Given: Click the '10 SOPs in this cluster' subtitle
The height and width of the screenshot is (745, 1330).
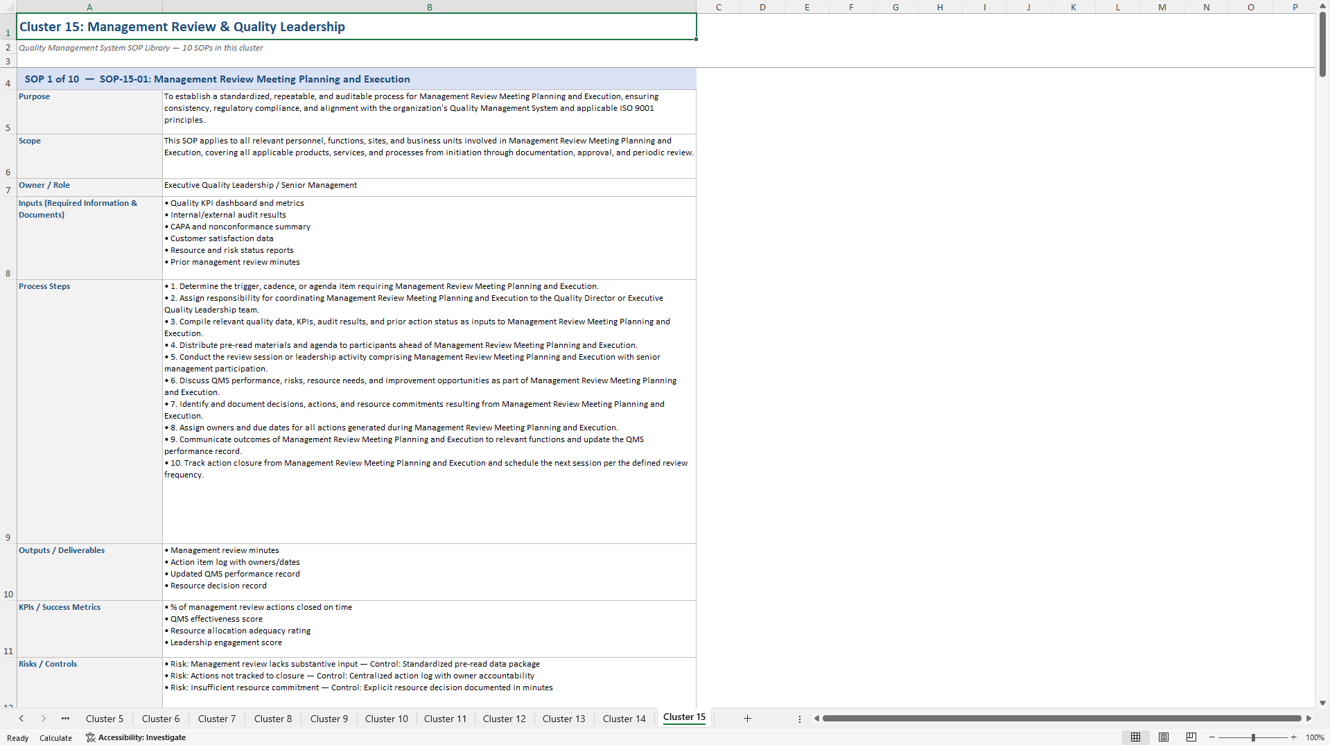Looking at the screenshot, I should click(222, 48).
